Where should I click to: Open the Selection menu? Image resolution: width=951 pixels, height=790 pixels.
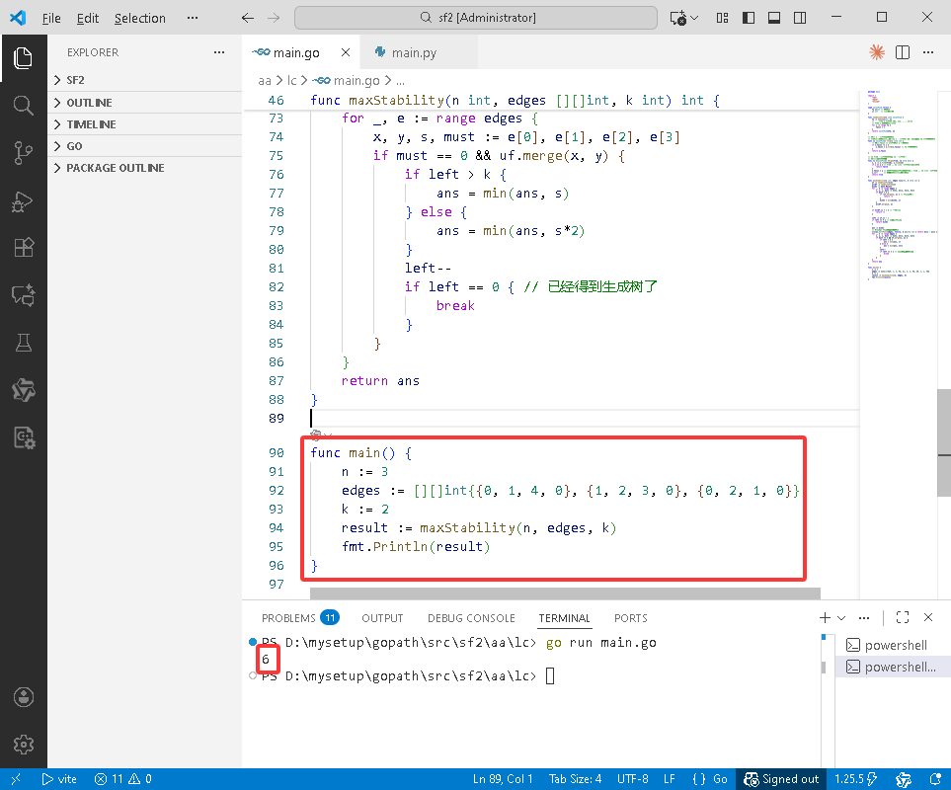[139, 18]
